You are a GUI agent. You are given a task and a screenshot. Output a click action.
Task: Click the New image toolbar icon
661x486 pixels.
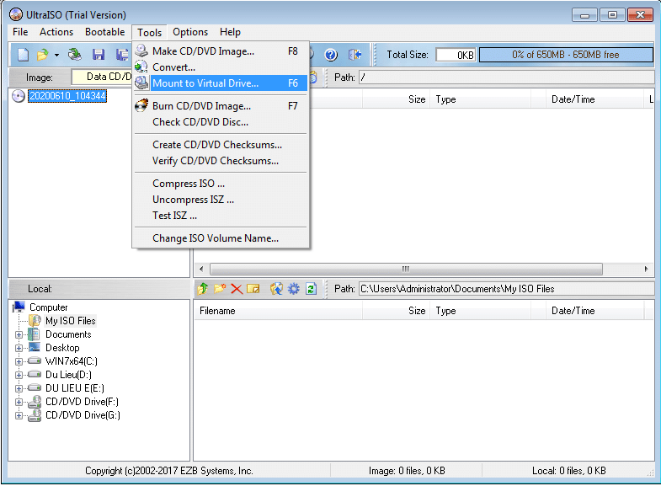tap(24, 55)
